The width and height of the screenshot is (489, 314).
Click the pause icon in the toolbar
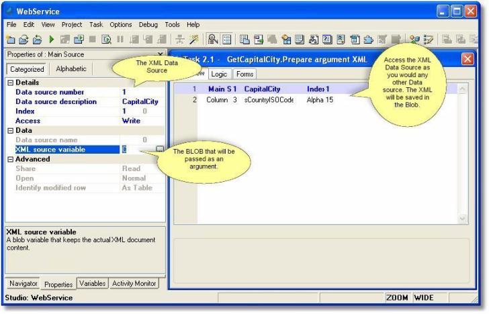point(120,40)
